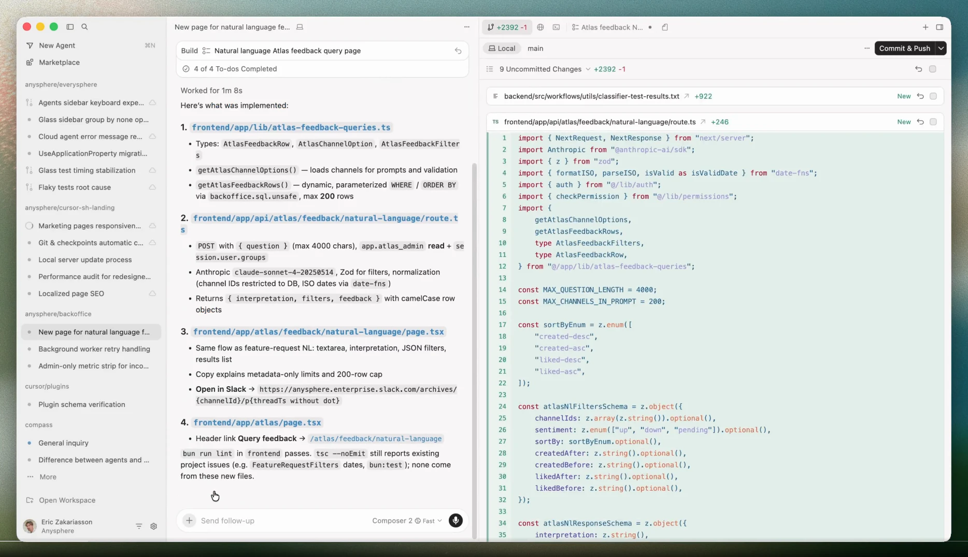Toggle 4 of 4 To-dos Completed checkmark

(x=186, y=68)
